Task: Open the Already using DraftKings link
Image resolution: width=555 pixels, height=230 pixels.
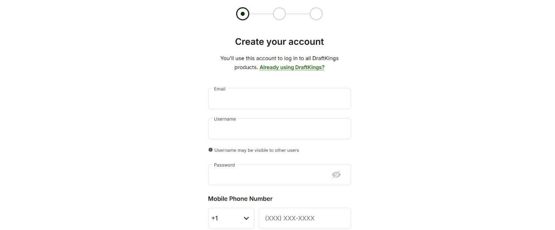Action: (292, 67)
